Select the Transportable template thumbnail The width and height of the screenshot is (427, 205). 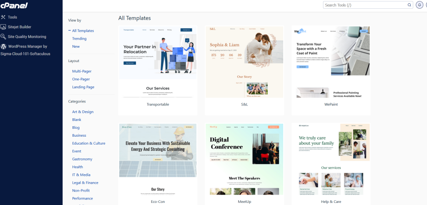coord(158,62)
